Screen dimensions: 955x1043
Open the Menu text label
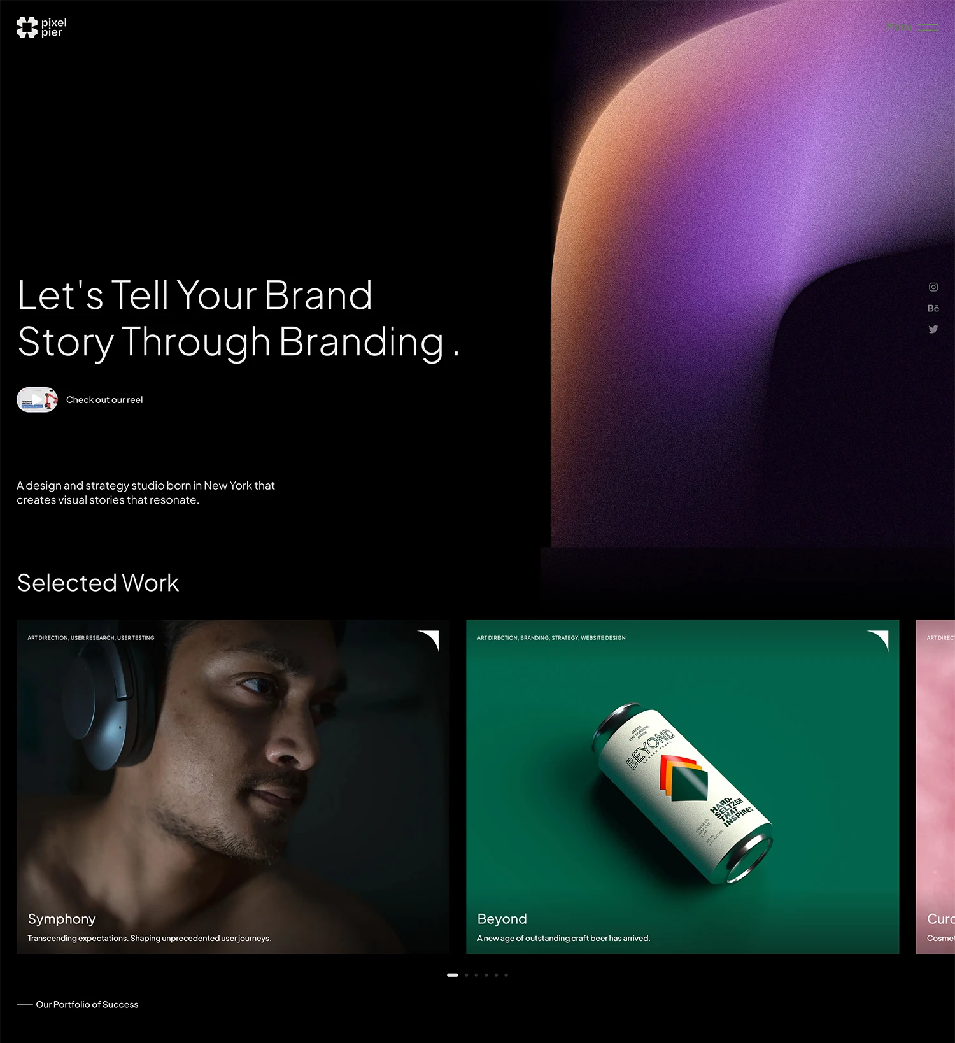[x=900, y=27]
